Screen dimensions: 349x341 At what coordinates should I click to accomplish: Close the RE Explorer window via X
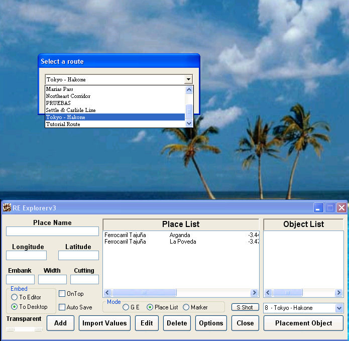(341, 208)
